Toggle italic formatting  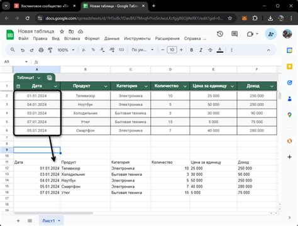tap(201, 50)
